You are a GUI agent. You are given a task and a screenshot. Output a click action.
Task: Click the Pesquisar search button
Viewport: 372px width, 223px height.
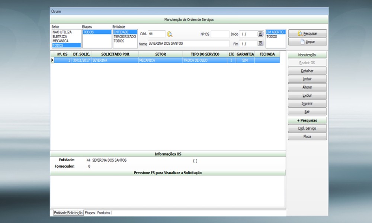tap(307, 33)
